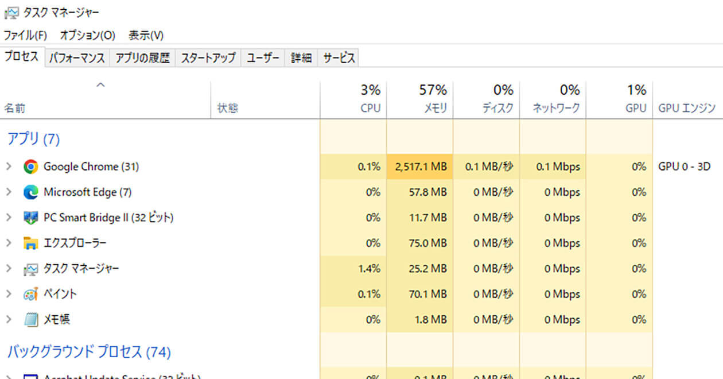Image resolution: width=723 pixels, height=379 pixels.
Task: Expand the PC Smart Bridge II row
Action: [x=9, y=218]
